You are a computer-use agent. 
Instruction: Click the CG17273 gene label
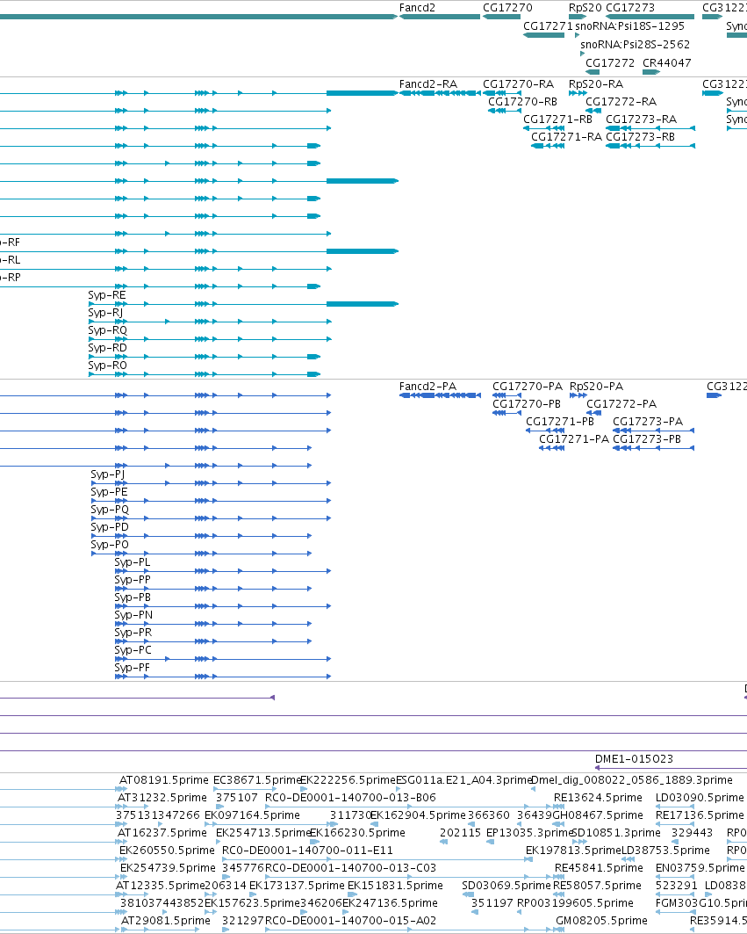pyautogui.click(x=629, y=8)
